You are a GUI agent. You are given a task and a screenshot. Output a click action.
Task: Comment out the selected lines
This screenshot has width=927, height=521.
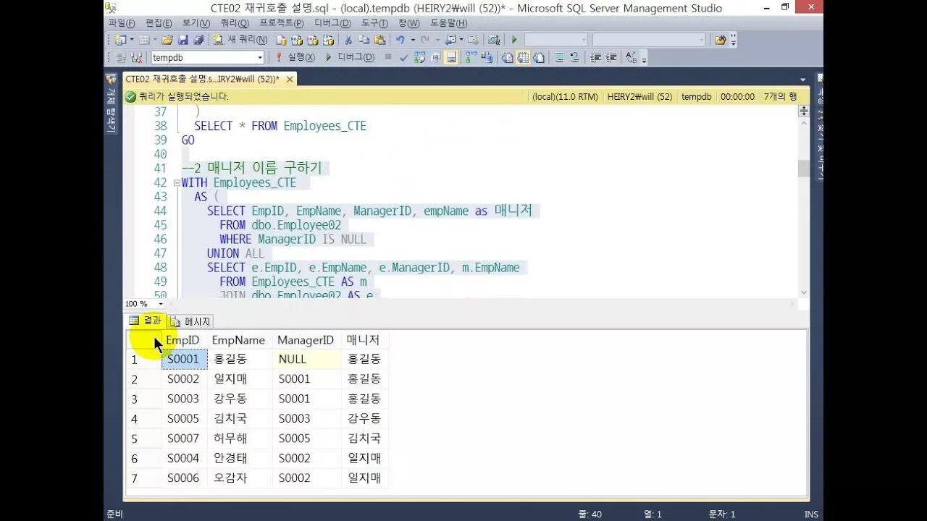tap(559, 58)
